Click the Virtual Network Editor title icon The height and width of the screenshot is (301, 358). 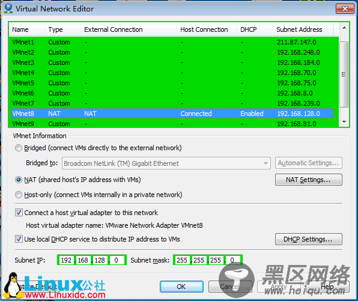(8, 8)
